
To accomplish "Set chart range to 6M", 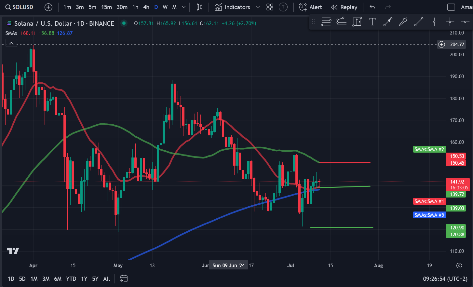I will 58,279.
